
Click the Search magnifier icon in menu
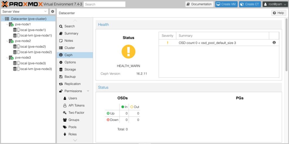61,26
